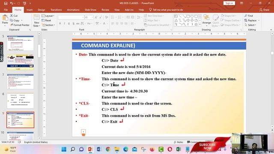The width and height of the screenshot is (274, 154).
Task: Select slide 5 thumbnail
Action: [x=21, y=43]
